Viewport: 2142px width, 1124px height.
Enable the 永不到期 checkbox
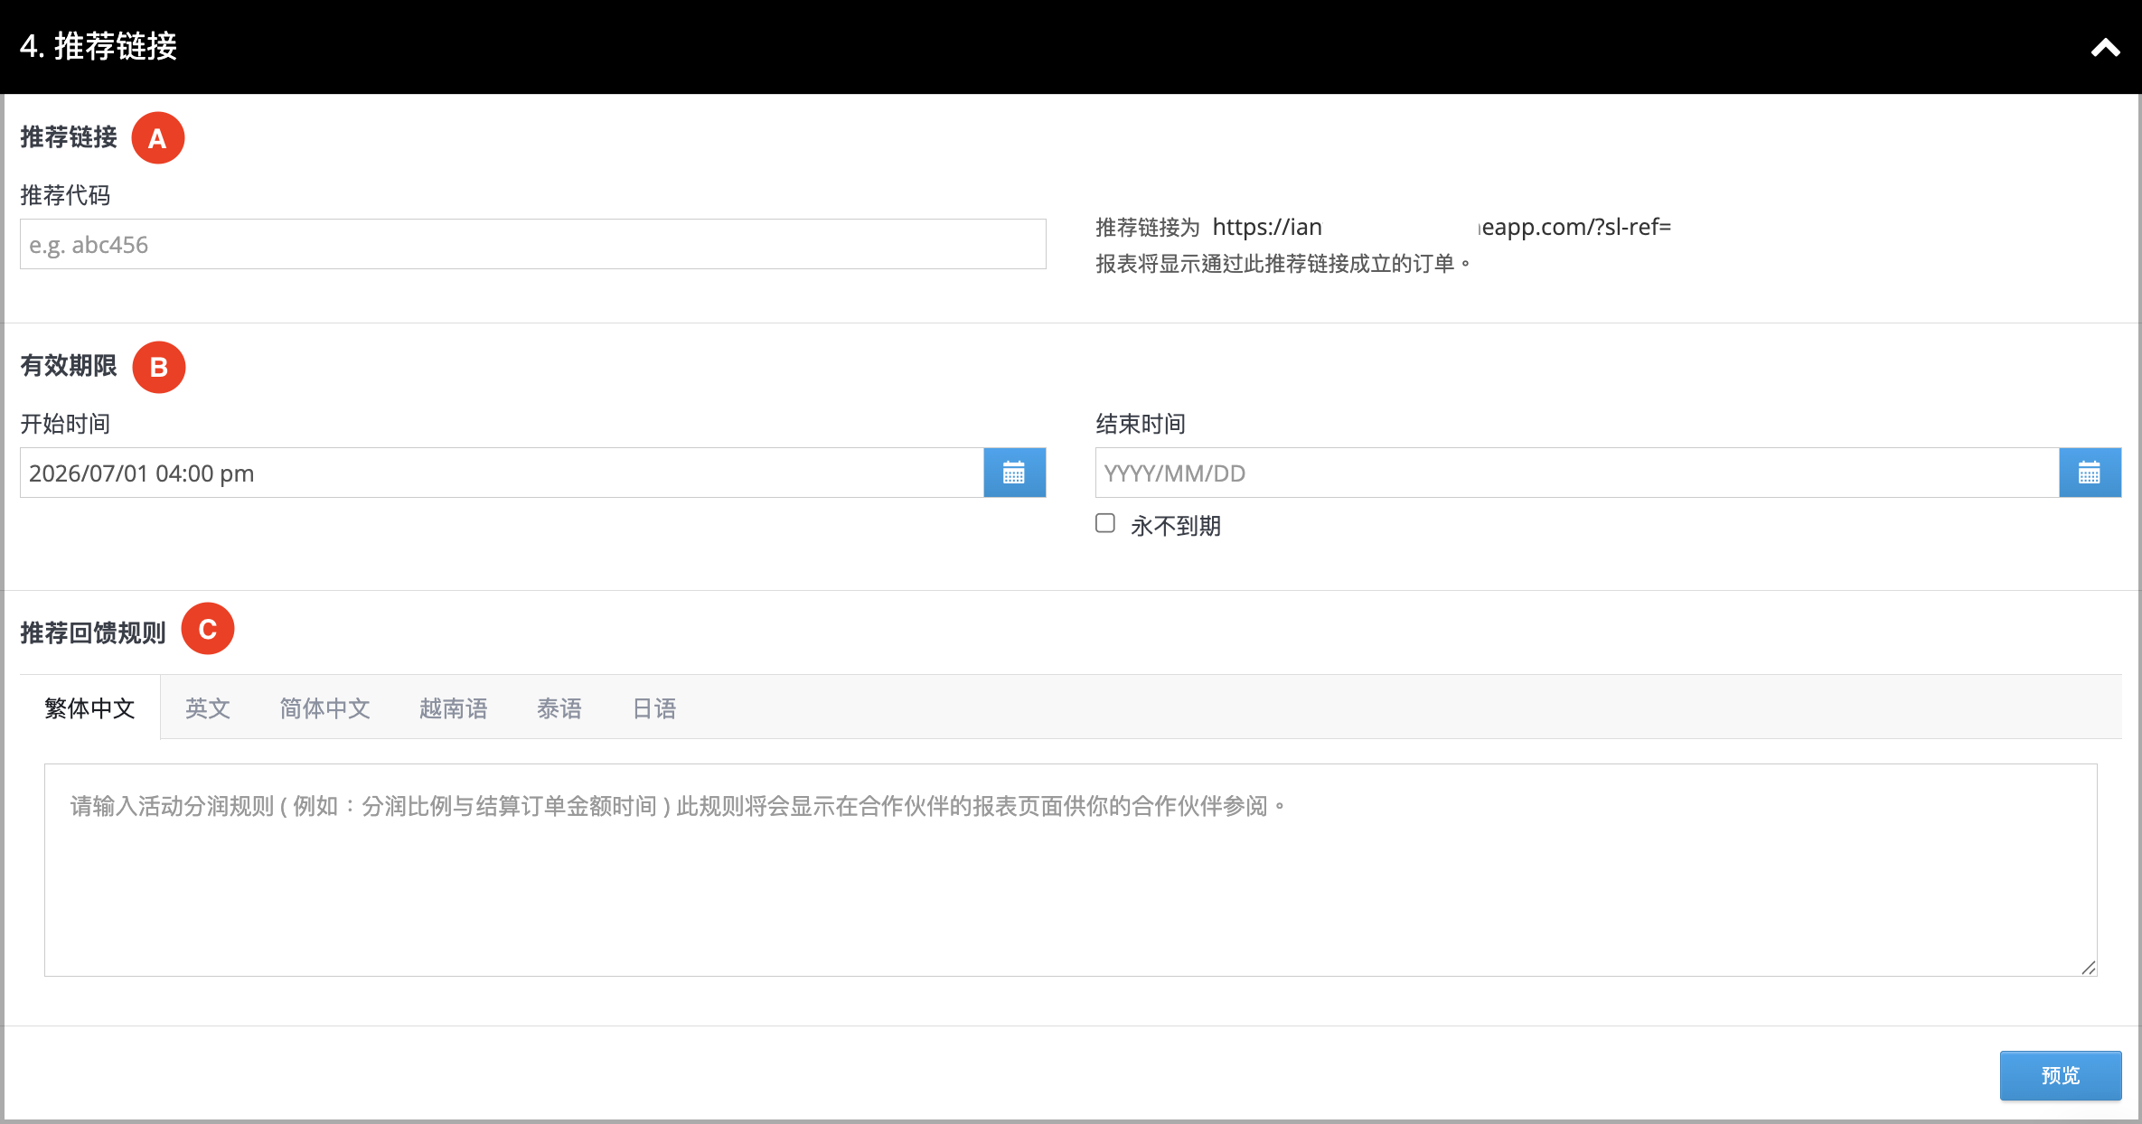pos(1105,523)
